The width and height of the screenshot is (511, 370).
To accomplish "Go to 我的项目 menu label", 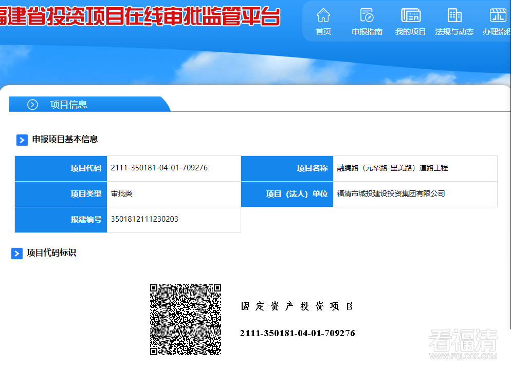I will click(x=411, y=32).
